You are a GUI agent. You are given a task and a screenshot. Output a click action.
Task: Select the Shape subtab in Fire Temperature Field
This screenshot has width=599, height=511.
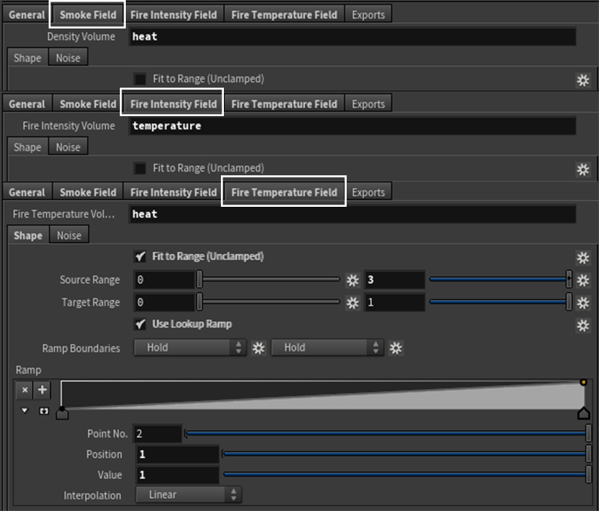pyautogui.click(x=28, y=235)
